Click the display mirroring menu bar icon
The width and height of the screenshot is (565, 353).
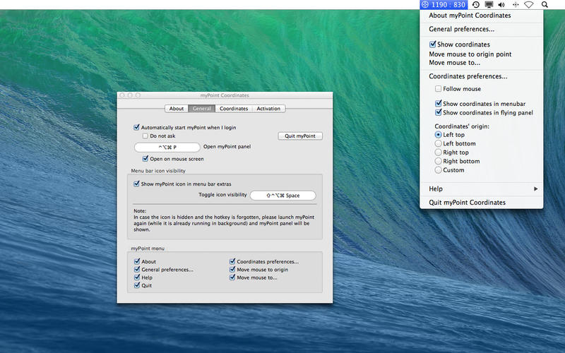tap(489, 5)
